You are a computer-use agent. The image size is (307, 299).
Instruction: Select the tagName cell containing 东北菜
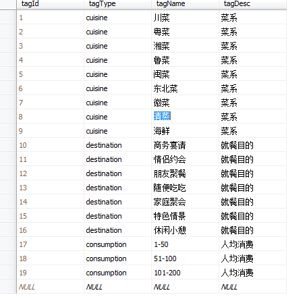[x=185, y=88]
